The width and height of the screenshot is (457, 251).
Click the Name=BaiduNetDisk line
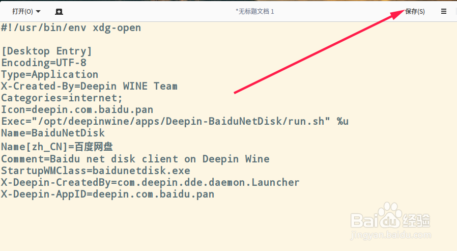pyautogui.click(x=53, y=133)
